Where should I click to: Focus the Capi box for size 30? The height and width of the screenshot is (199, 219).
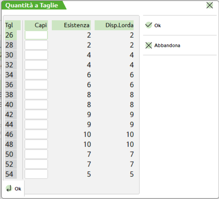(36, 55)
